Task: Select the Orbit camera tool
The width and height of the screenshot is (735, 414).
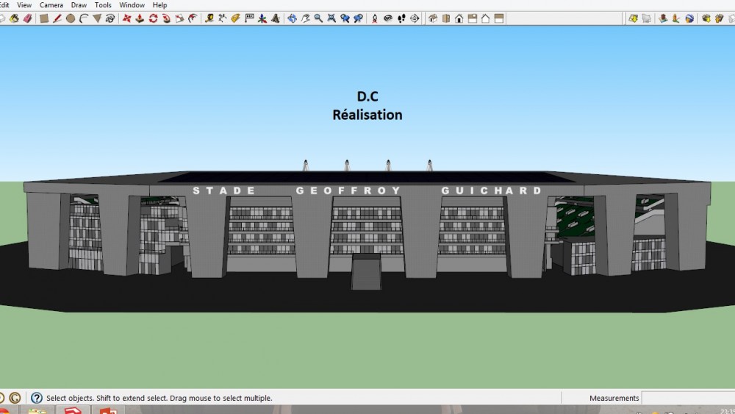Action: (292, 18)
